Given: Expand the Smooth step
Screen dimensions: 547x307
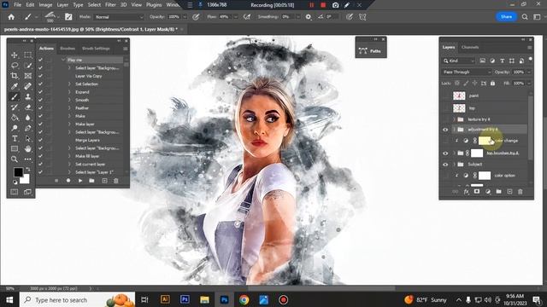Looking at the screenshot, I should click(x=69, y=100).
